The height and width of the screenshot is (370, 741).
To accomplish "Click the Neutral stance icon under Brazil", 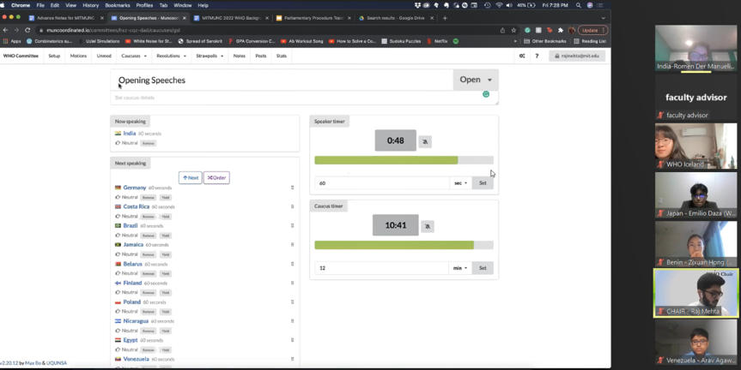I will [x=118, y=236].
